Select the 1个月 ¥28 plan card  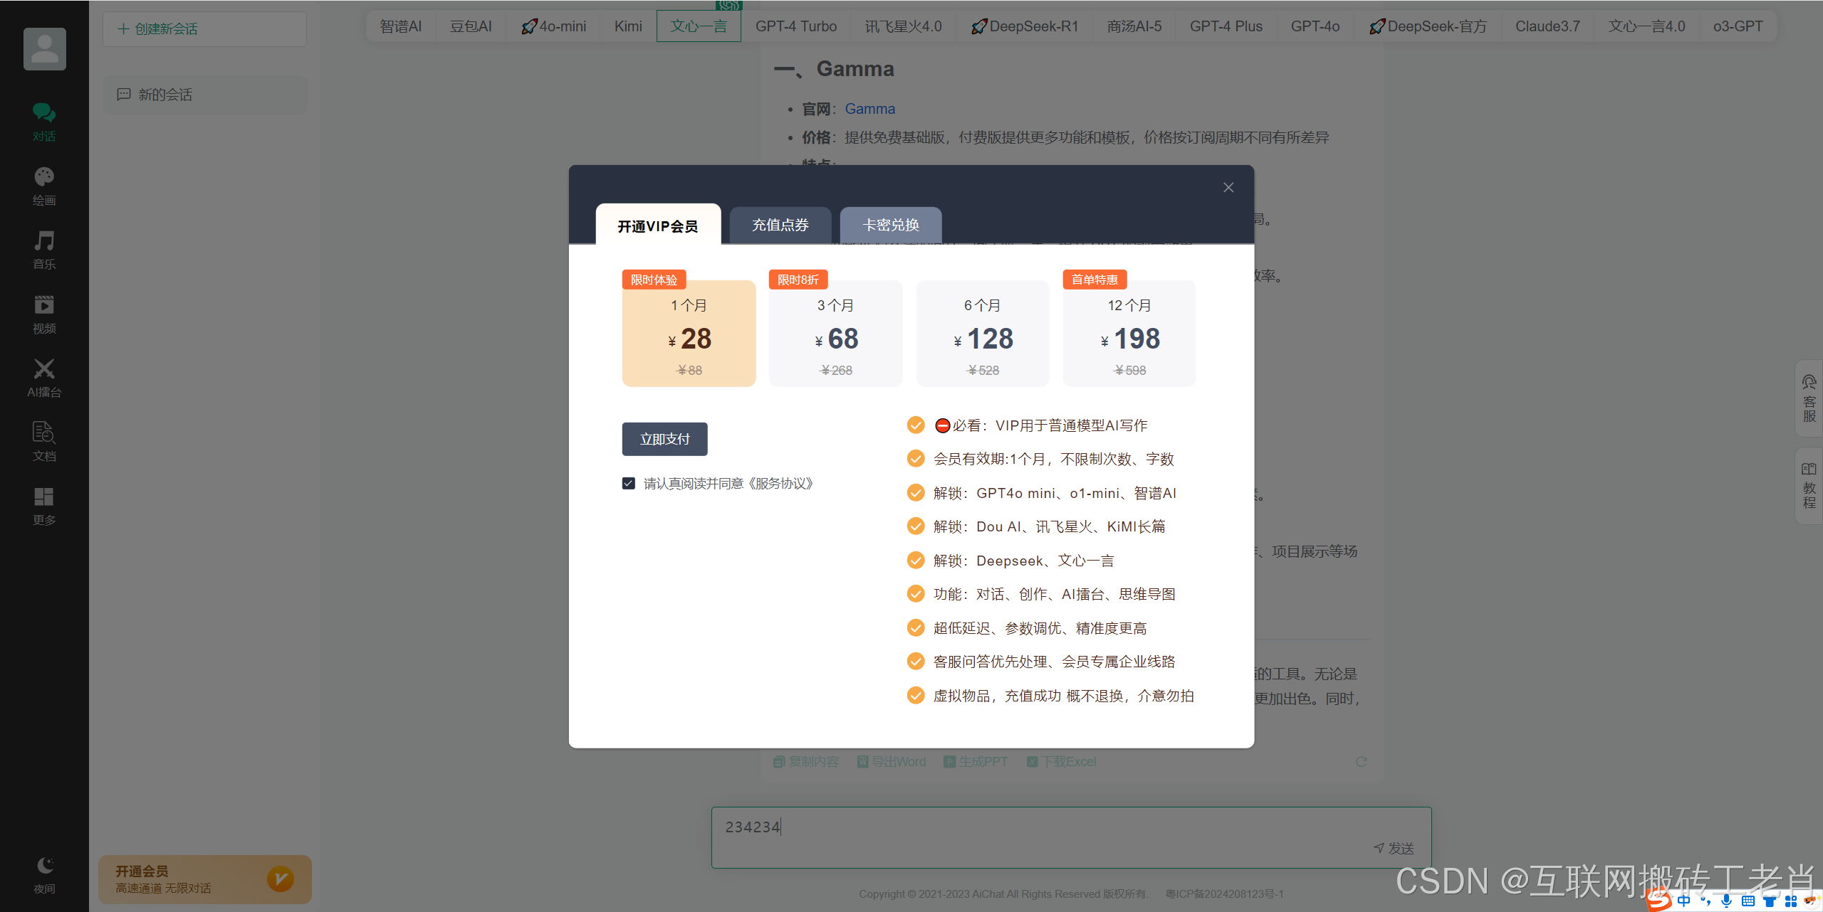(689, 334)
